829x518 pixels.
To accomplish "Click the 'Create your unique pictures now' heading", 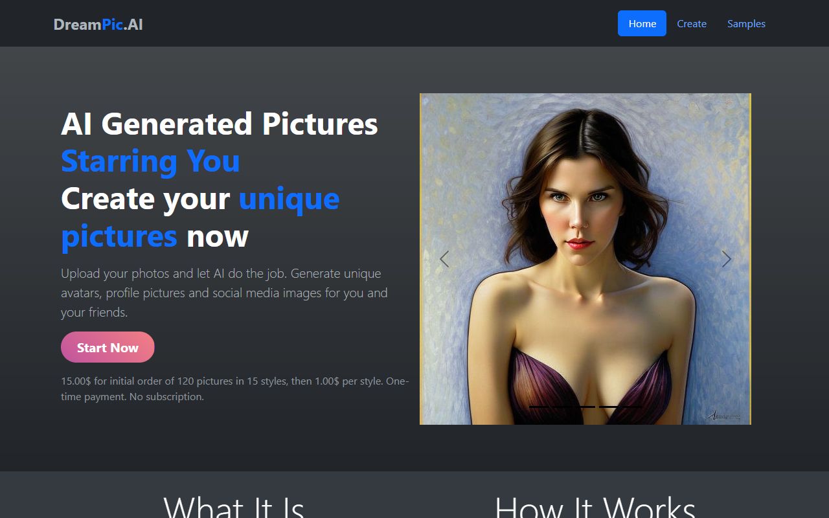I will coord(200,217).
